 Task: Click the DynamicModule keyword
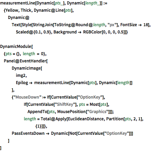pyautogui.click(x=16, y=47)
